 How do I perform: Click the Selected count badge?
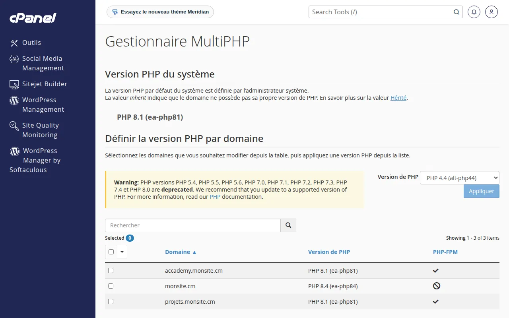pos(130,238)
